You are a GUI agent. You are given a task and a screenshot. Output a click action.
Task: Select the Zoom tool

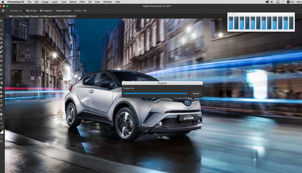(x=1, y=118)
